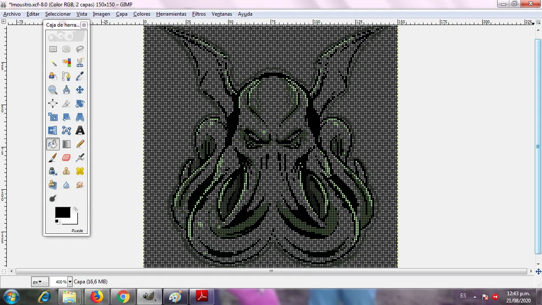Close the Caja de herramientas panel
The height and width of the screenshot is (305, 542).
tap(84, 25)
